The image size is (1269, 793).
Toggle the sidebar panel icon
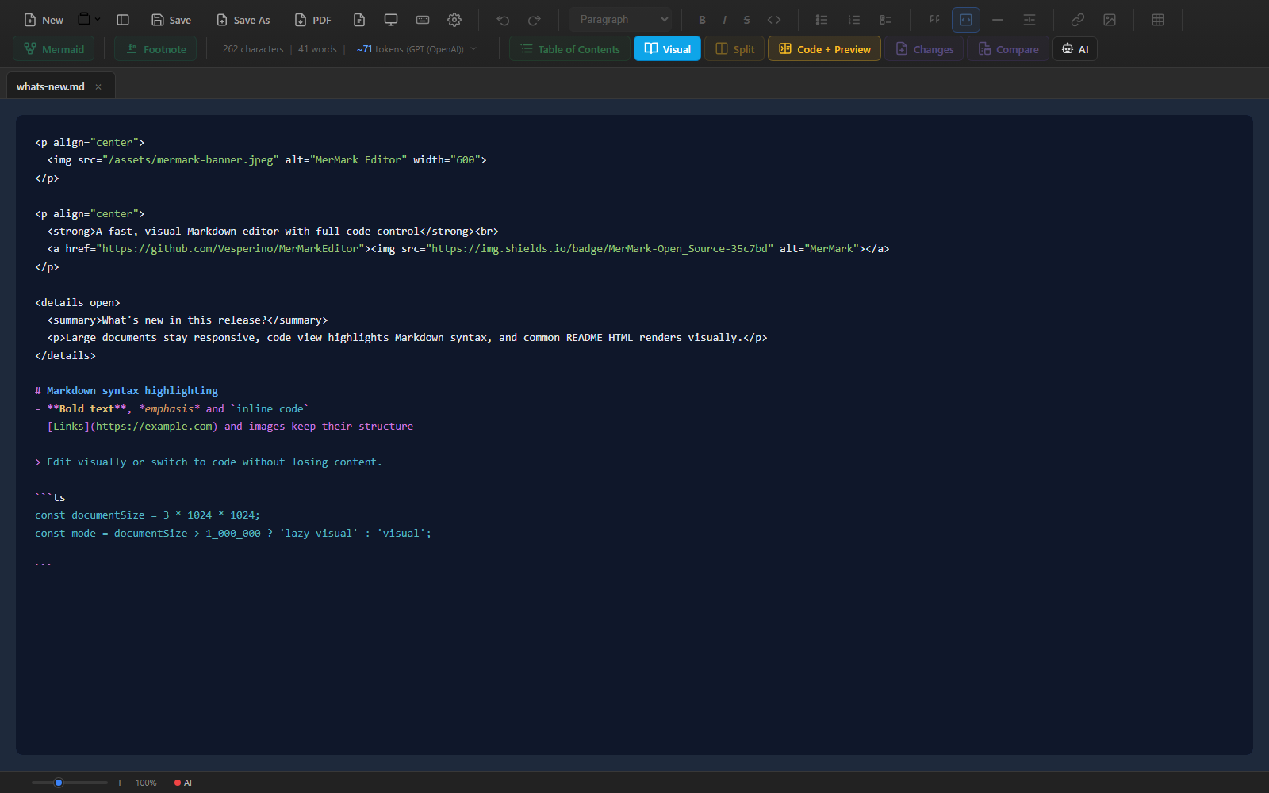123,20
